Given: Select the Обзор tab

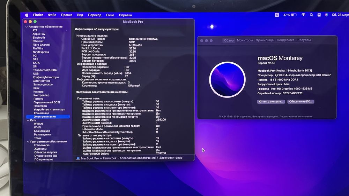Looking at the screenshot, I should tap(229, 40).
